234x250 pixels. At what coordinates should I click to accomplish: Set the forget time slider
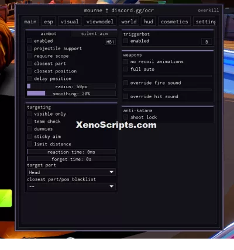71,159
